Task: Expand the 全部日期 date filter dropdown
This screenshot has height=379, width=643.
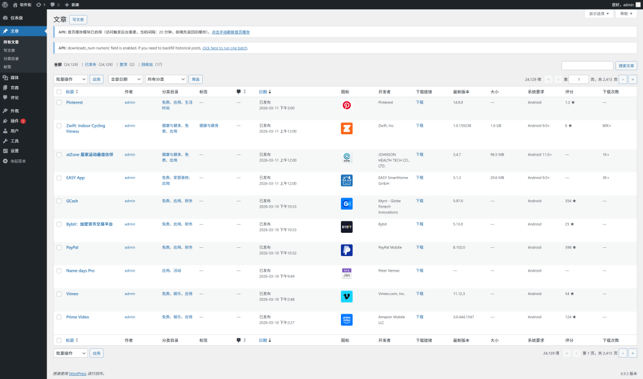Action: [125, 80]
